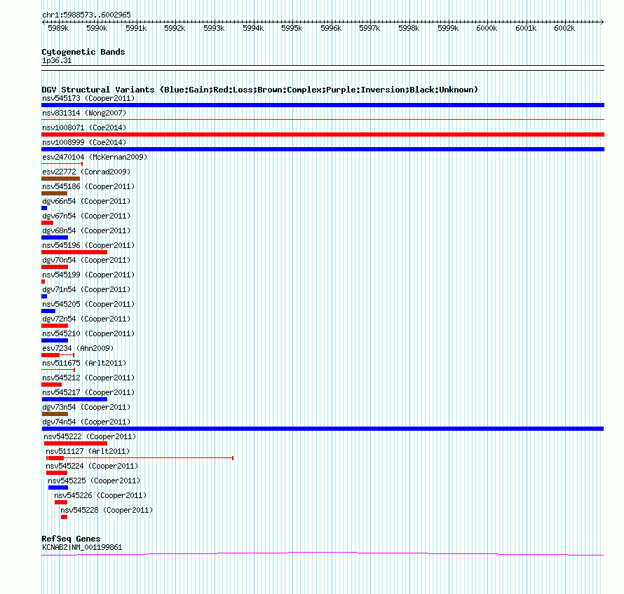624x594 pixels.
Task: Open the dgv74n54 (Cooper2011) label
Action: point(86,422)
